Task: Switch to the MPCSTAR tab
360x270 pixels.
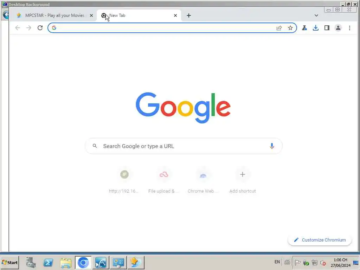Action: coord(54,15)
